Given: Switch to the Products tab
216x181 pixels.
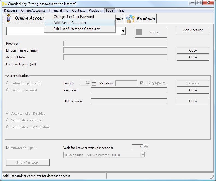Looking at the screenshot, I should pos(141,19).
